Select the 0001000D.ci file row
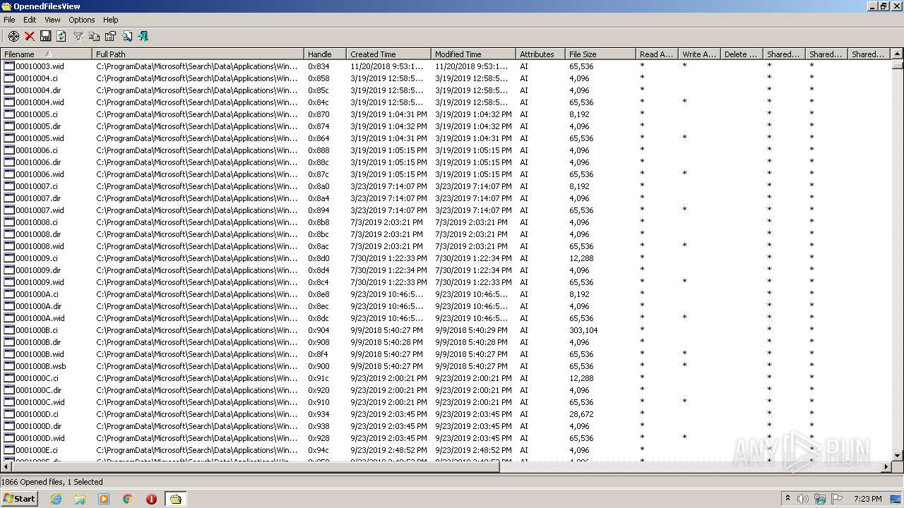The image size is (904, 508). [x=445, y=414]
